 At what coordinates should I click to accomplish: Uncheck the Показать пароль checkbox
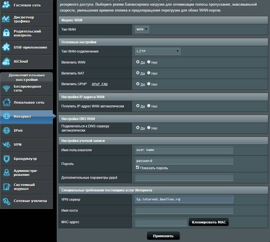[x=138, y=168]
